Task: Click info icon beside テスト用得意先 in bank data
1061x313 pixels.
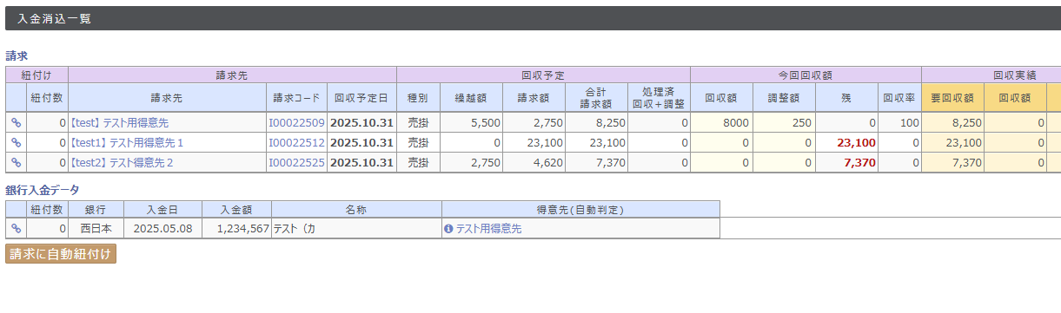Action: [448, 229]
